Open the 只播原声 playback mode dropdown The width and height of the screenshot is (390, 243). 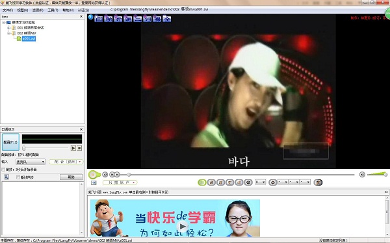click(120, 183)
